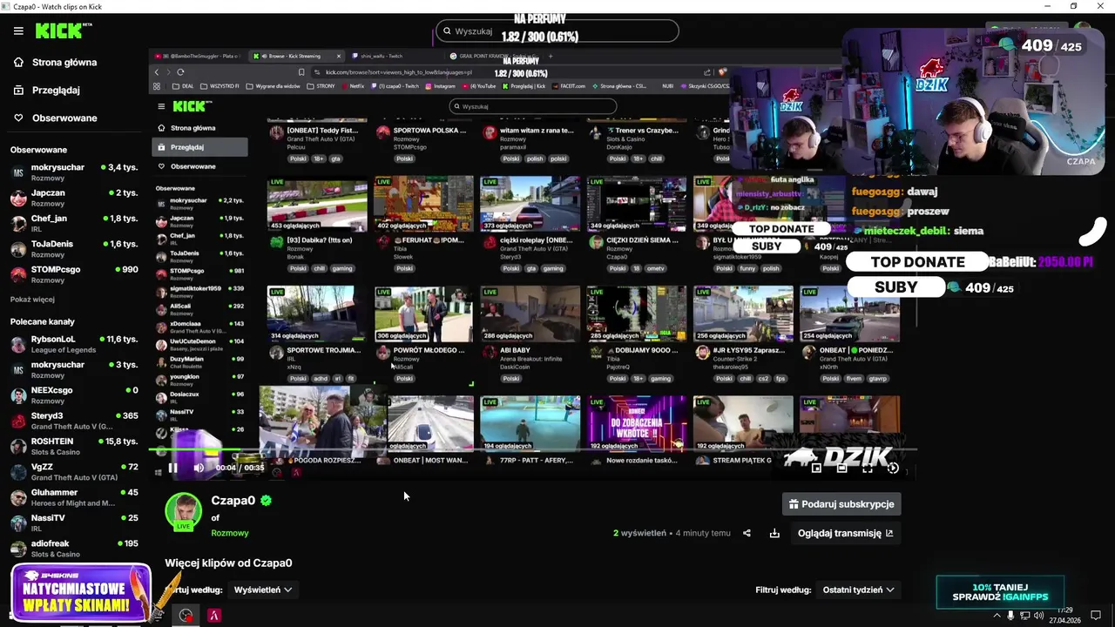Open red circular app in taskbar

(x=186, y=616)
